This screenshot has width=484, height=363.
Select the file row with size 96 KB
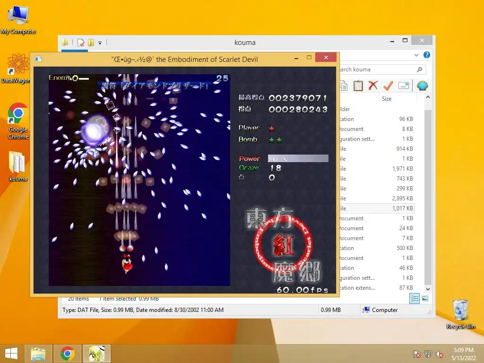377,119
